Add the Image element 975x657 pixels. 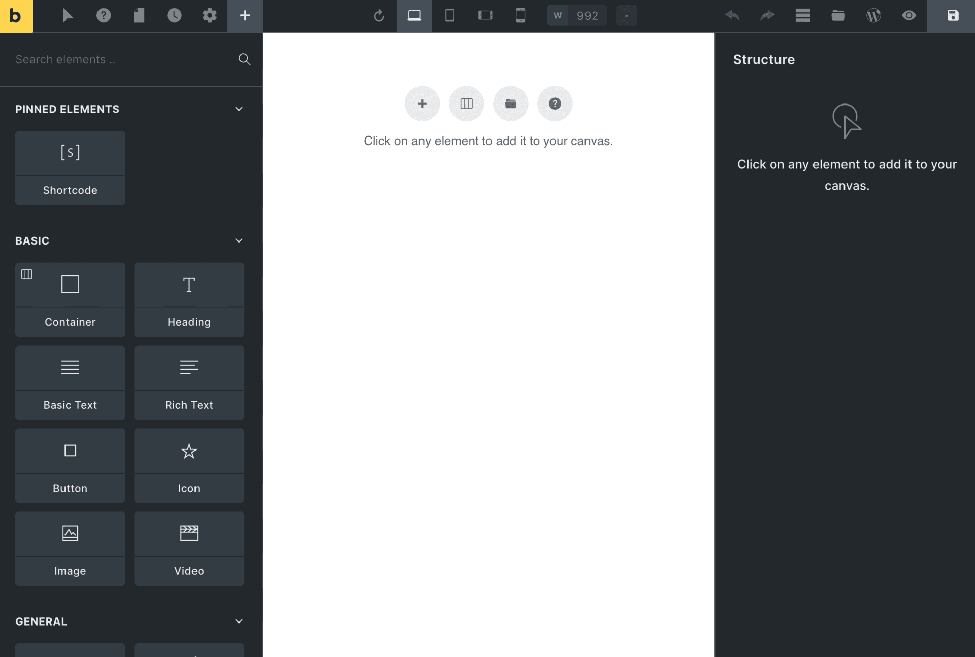pyautogui.click(x=70, y=548)
